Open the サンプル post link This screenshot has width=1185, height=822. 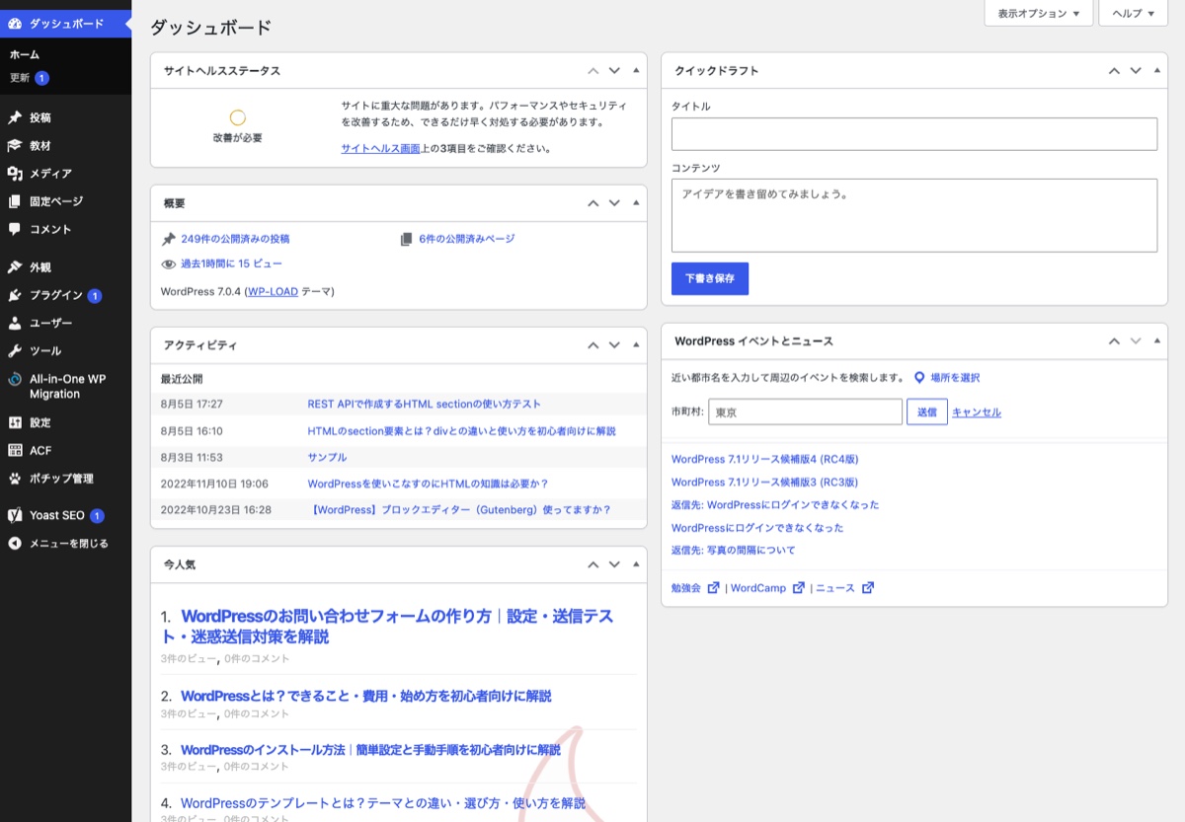327,458
